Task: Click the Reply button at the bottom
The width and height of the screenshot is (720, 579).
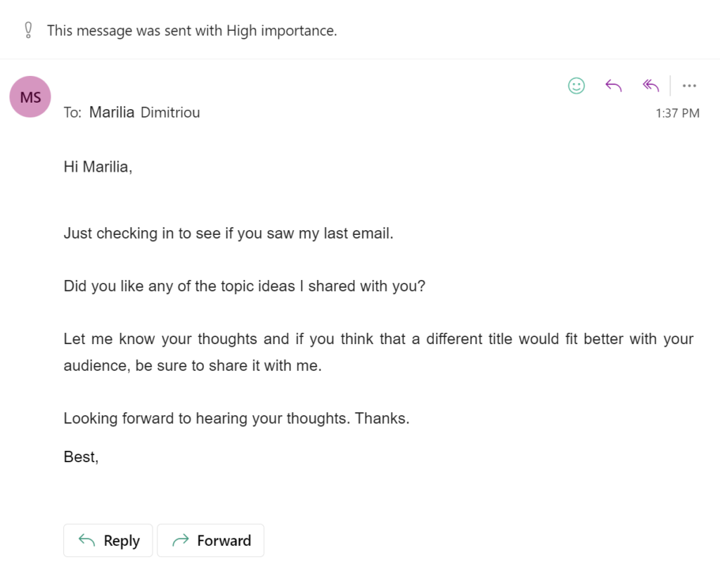Action: pyautogui.click(x=108, y=540)
